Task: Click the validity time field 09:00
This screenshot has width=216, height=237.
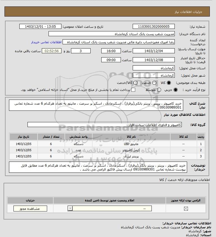Action: (x=111, y=60)
